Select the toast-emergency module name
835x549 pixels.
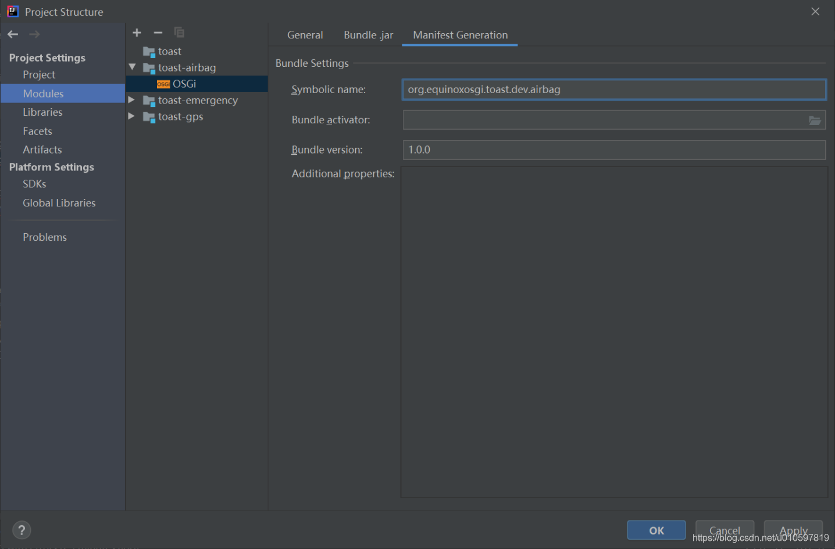198,100
